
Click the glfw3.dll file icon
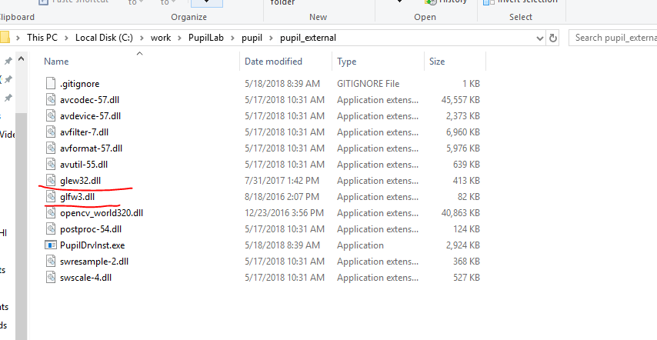(x=51, y=196)
